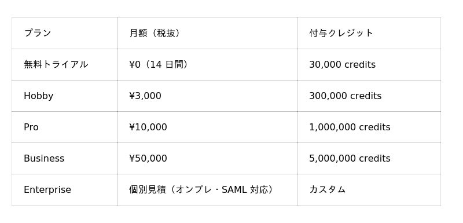Viewport: 463px width, 223px height.
Task: Select the ¥3,000 price cell
Action: [x=207, y=96]
